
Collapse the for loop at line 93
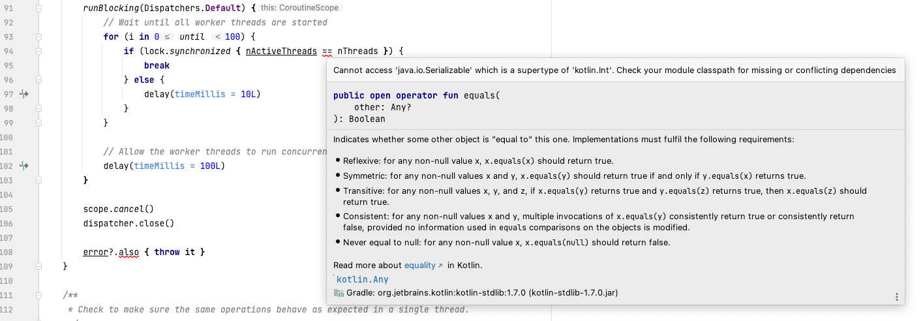pos(38,37)
